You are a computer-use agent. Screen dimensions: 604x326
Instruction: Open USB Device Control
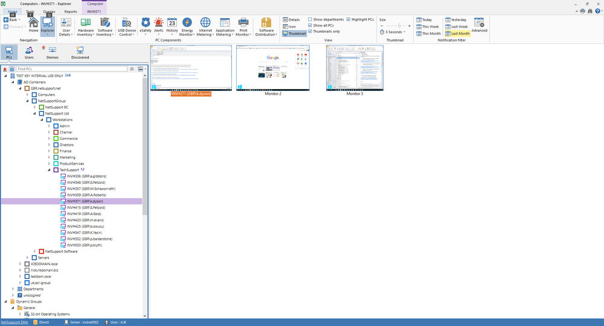pyautogui.click(x=127, y=27)
